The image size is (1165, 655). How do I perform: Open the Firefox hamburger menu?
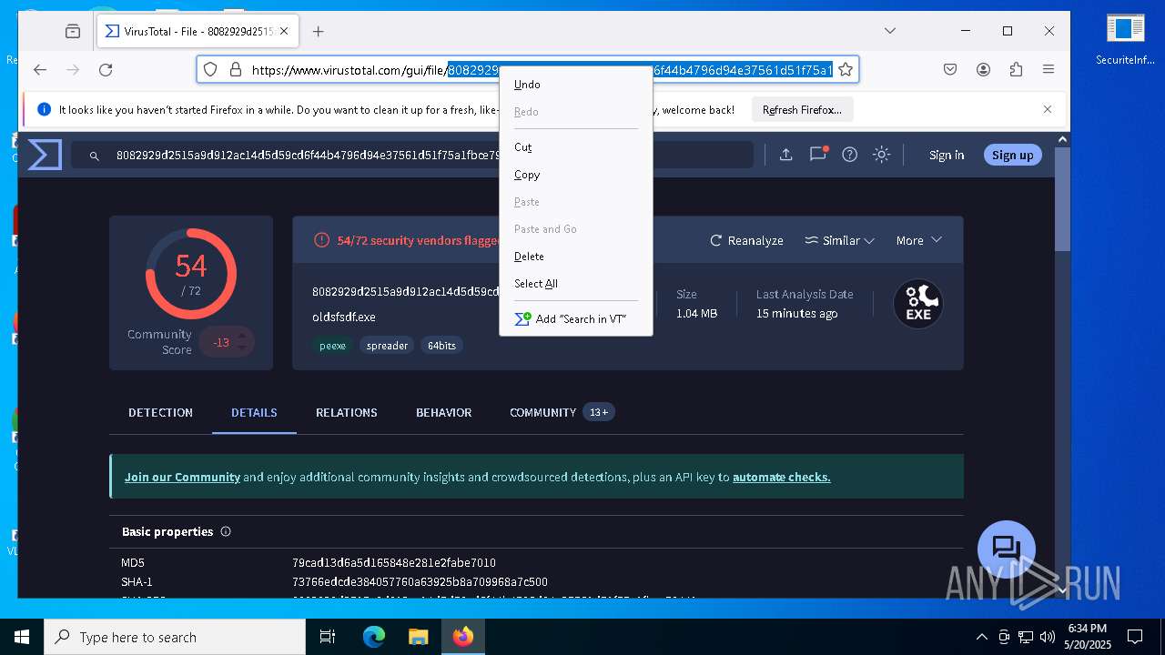coord(1048,69)
